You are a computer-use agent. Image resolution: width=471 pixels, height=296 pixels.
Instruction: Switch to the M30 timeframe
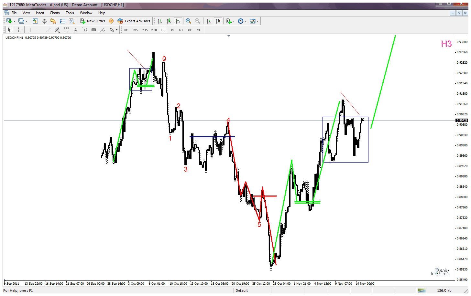(x=154, y=30)
